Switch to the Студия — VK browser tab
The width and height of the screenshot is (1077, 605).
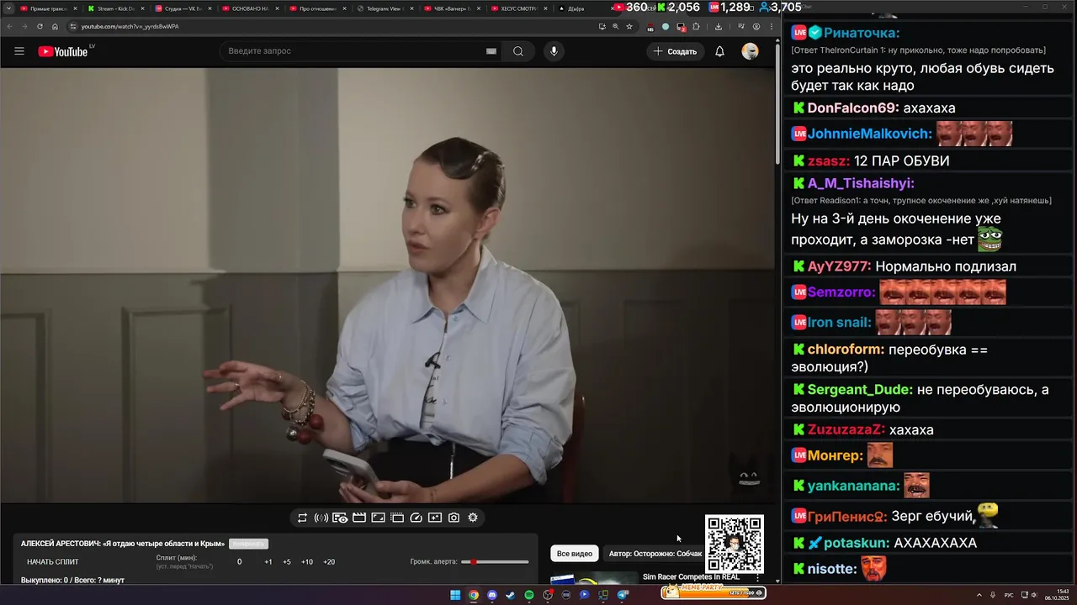[183, 8]
